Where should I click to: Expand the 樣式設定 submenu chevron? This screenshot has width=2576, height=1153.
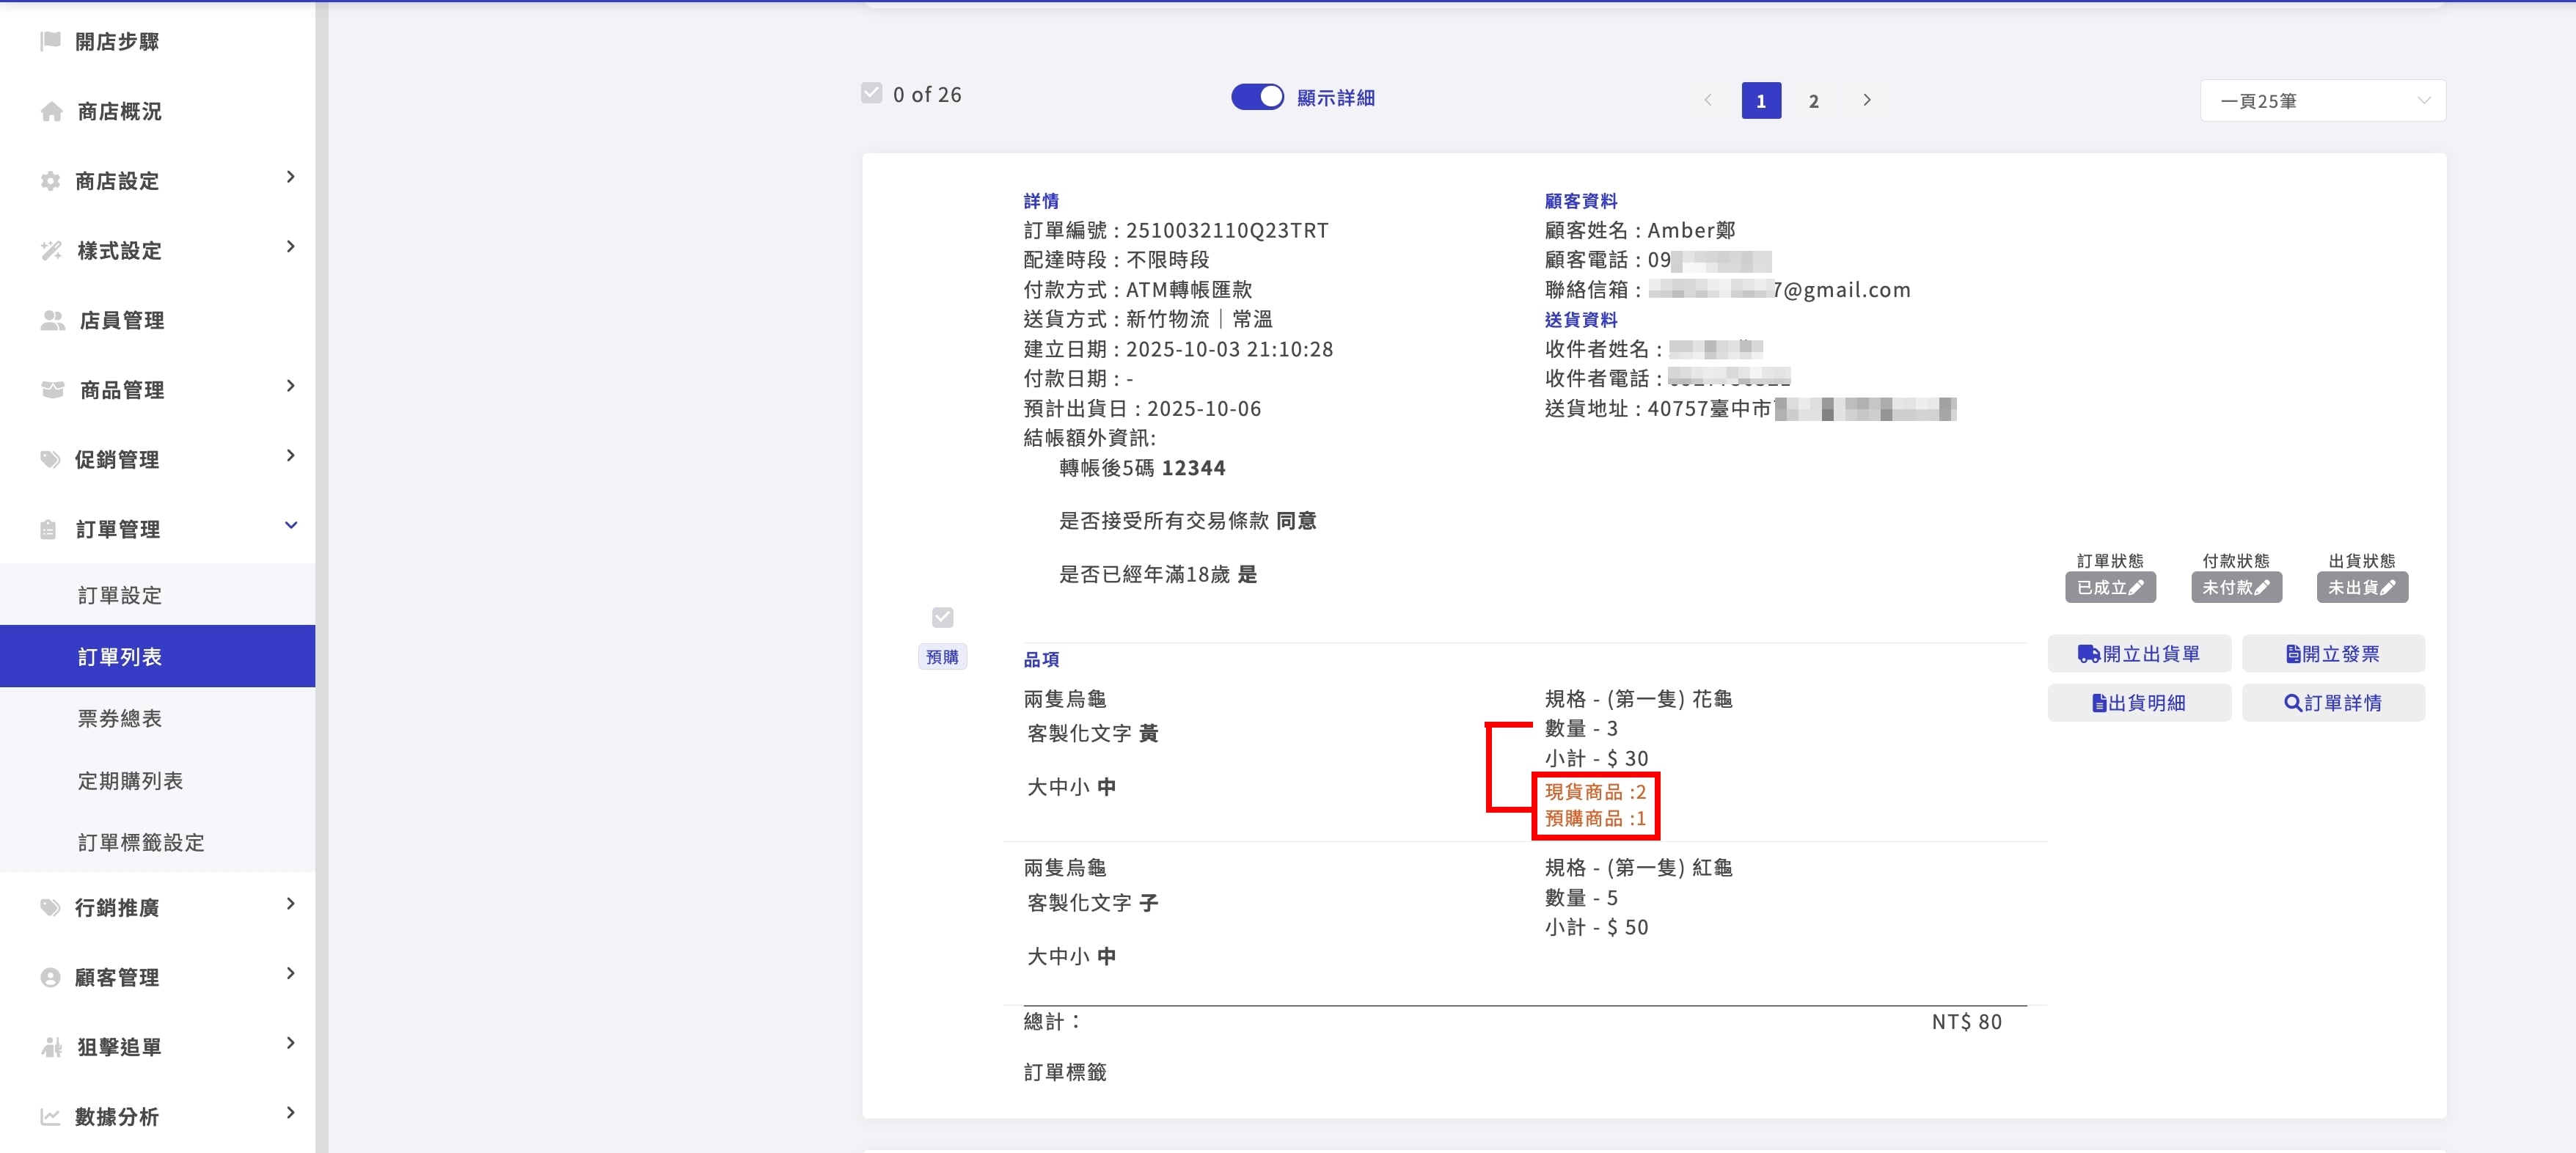point(291,247)
